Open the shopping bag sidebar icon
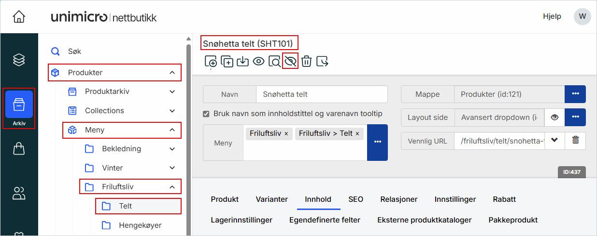 coord(19,149)
